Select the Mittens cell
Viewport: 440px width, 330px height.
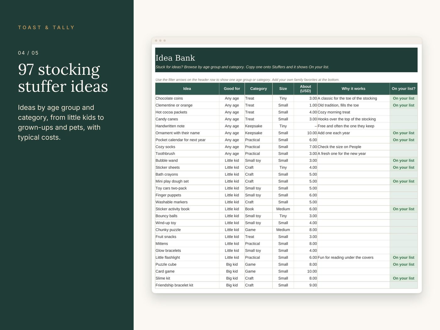pyautogui.click(x=187, y=244)
